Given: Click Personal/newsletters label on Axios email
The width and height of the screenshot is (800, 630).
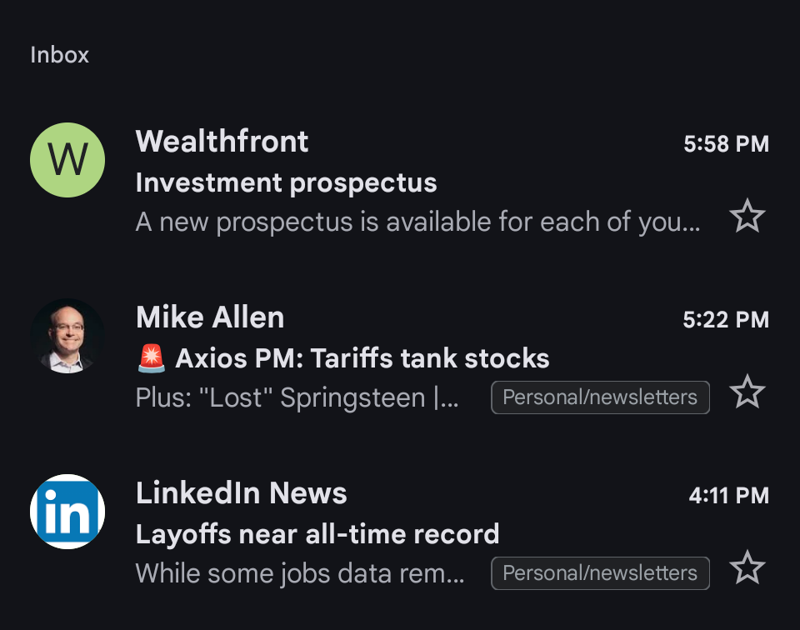Looking at the screenshot, I should [x=600, y=397].
